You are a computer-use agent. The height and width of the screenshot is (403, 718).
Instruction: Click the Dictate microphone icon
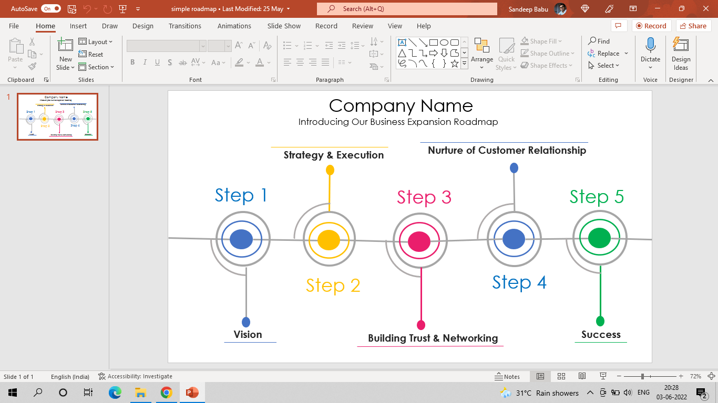click(650, 45)
